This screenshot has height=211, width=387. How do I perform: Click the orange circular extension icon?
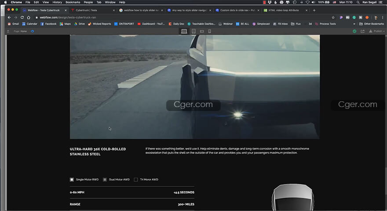pos(367,17)
